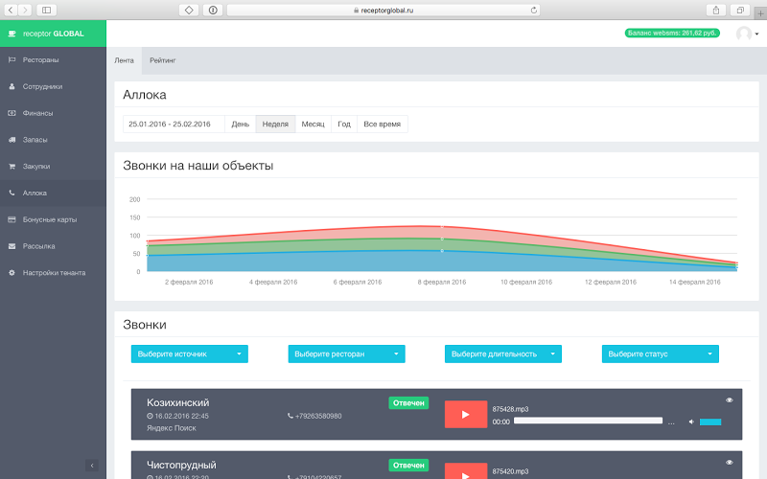Open Бонусные карты card icon
767x479 pixels.
coord(12,219)
